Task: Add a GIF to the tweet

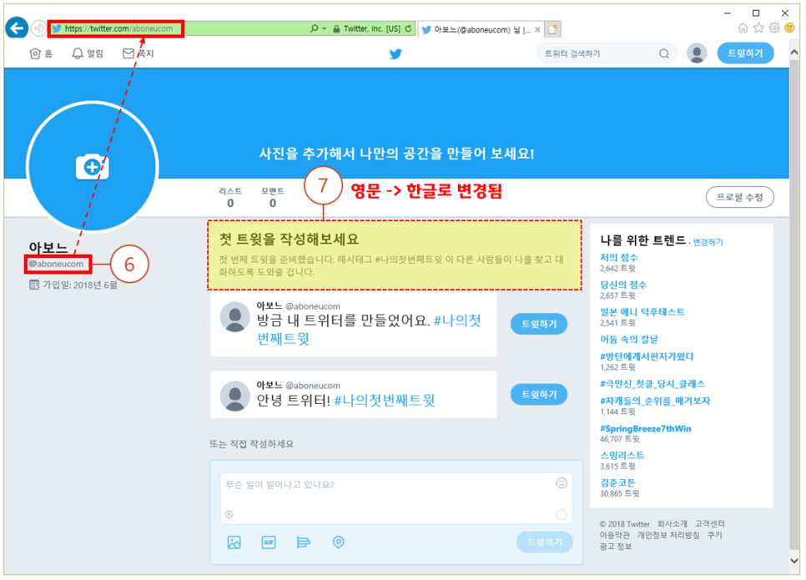Action: pyautogui.click(x=269, y=542)
